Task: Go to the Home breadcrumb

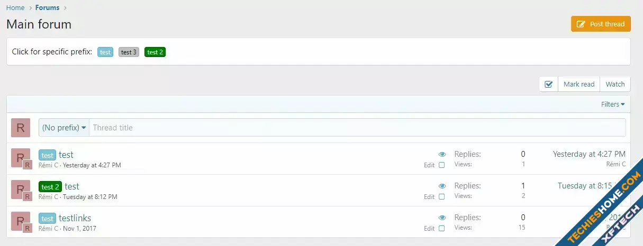Action: (x=15, y=8)
